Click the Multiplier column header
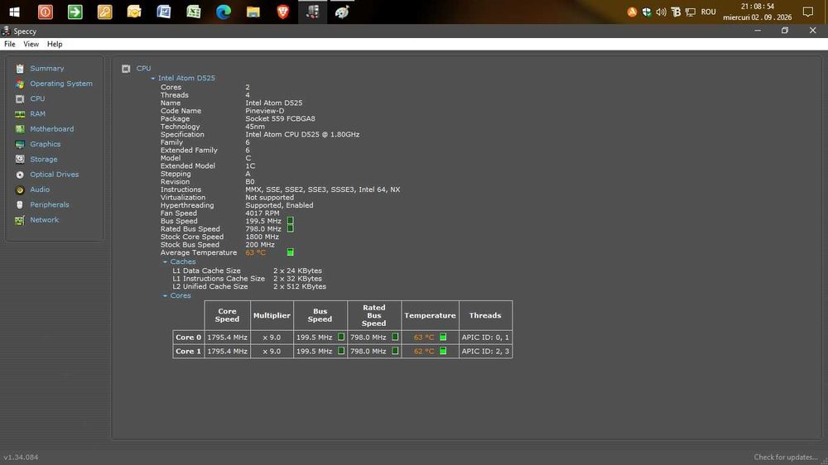 pyautogui.click(x=272, y=315)
